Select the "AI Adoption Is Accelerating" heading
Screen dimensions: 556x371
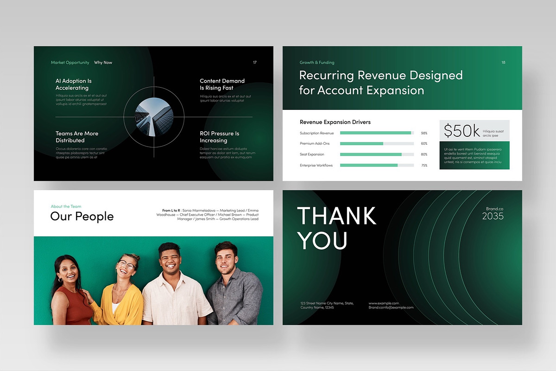[74, 84]
